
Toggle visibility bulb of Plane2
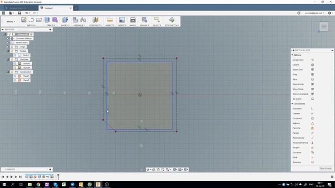tap(15, 80)
